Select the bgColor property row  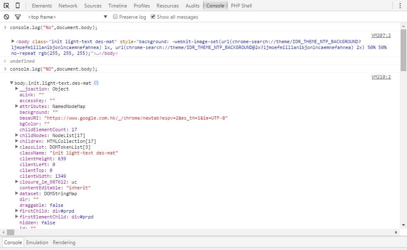(x=34, y=124)
